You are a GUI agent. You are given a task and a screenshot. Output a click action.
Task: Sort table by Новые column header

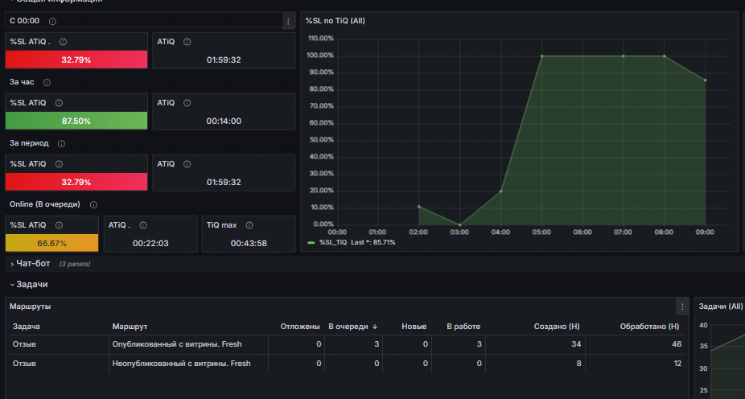click(414, 327)
